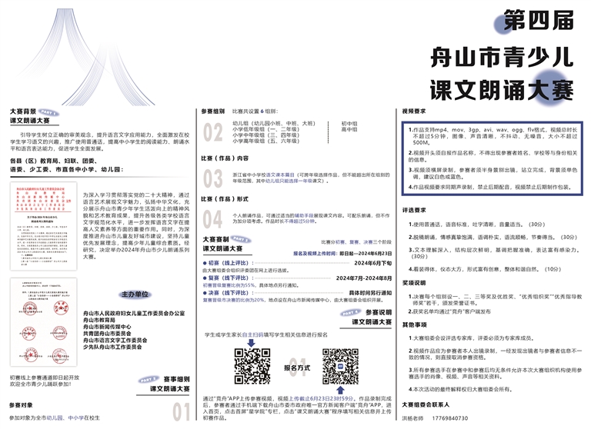Click the 舟山市教育局 organizer line

(x=99, y=320)
